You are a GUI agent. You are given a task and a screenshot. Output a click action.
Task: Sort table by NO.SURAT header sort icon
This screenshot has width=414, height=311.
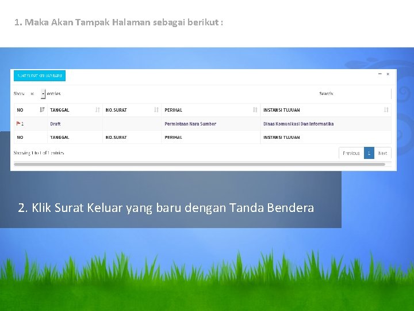pos(156,110)
